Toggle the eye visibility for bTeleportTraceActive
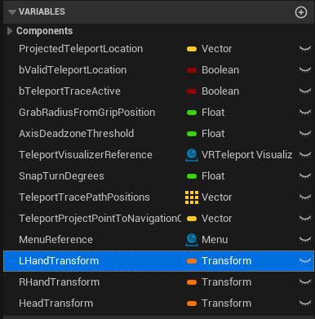The width and height of the screenshot is (315, 319). (305, 91)
